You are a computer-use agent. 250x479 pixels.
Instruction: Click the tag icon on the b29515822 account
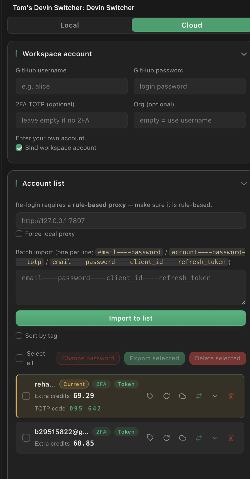(150, 438)
